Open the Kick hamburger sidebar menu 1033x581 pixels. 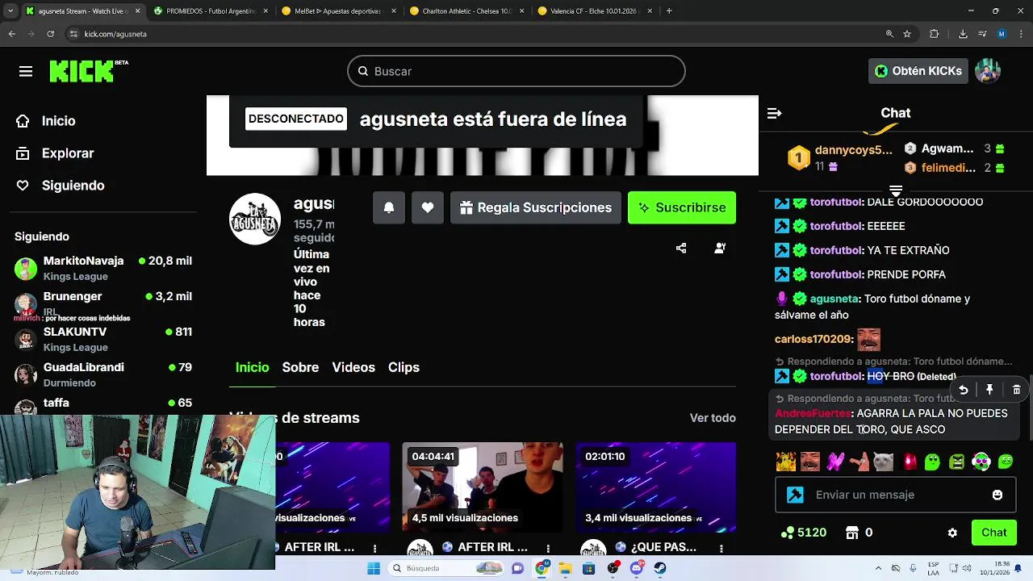(26, 72)
